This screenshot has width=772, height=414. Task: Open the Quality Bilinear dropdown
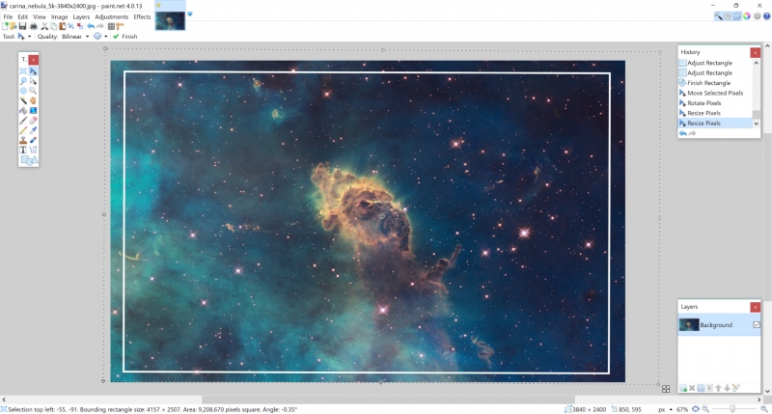[x=75, y=37]
